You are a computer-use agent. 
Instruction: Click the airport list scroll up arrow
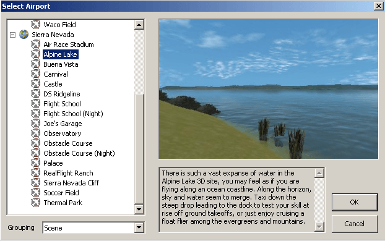pyautogui.click(x=139, y=25)
